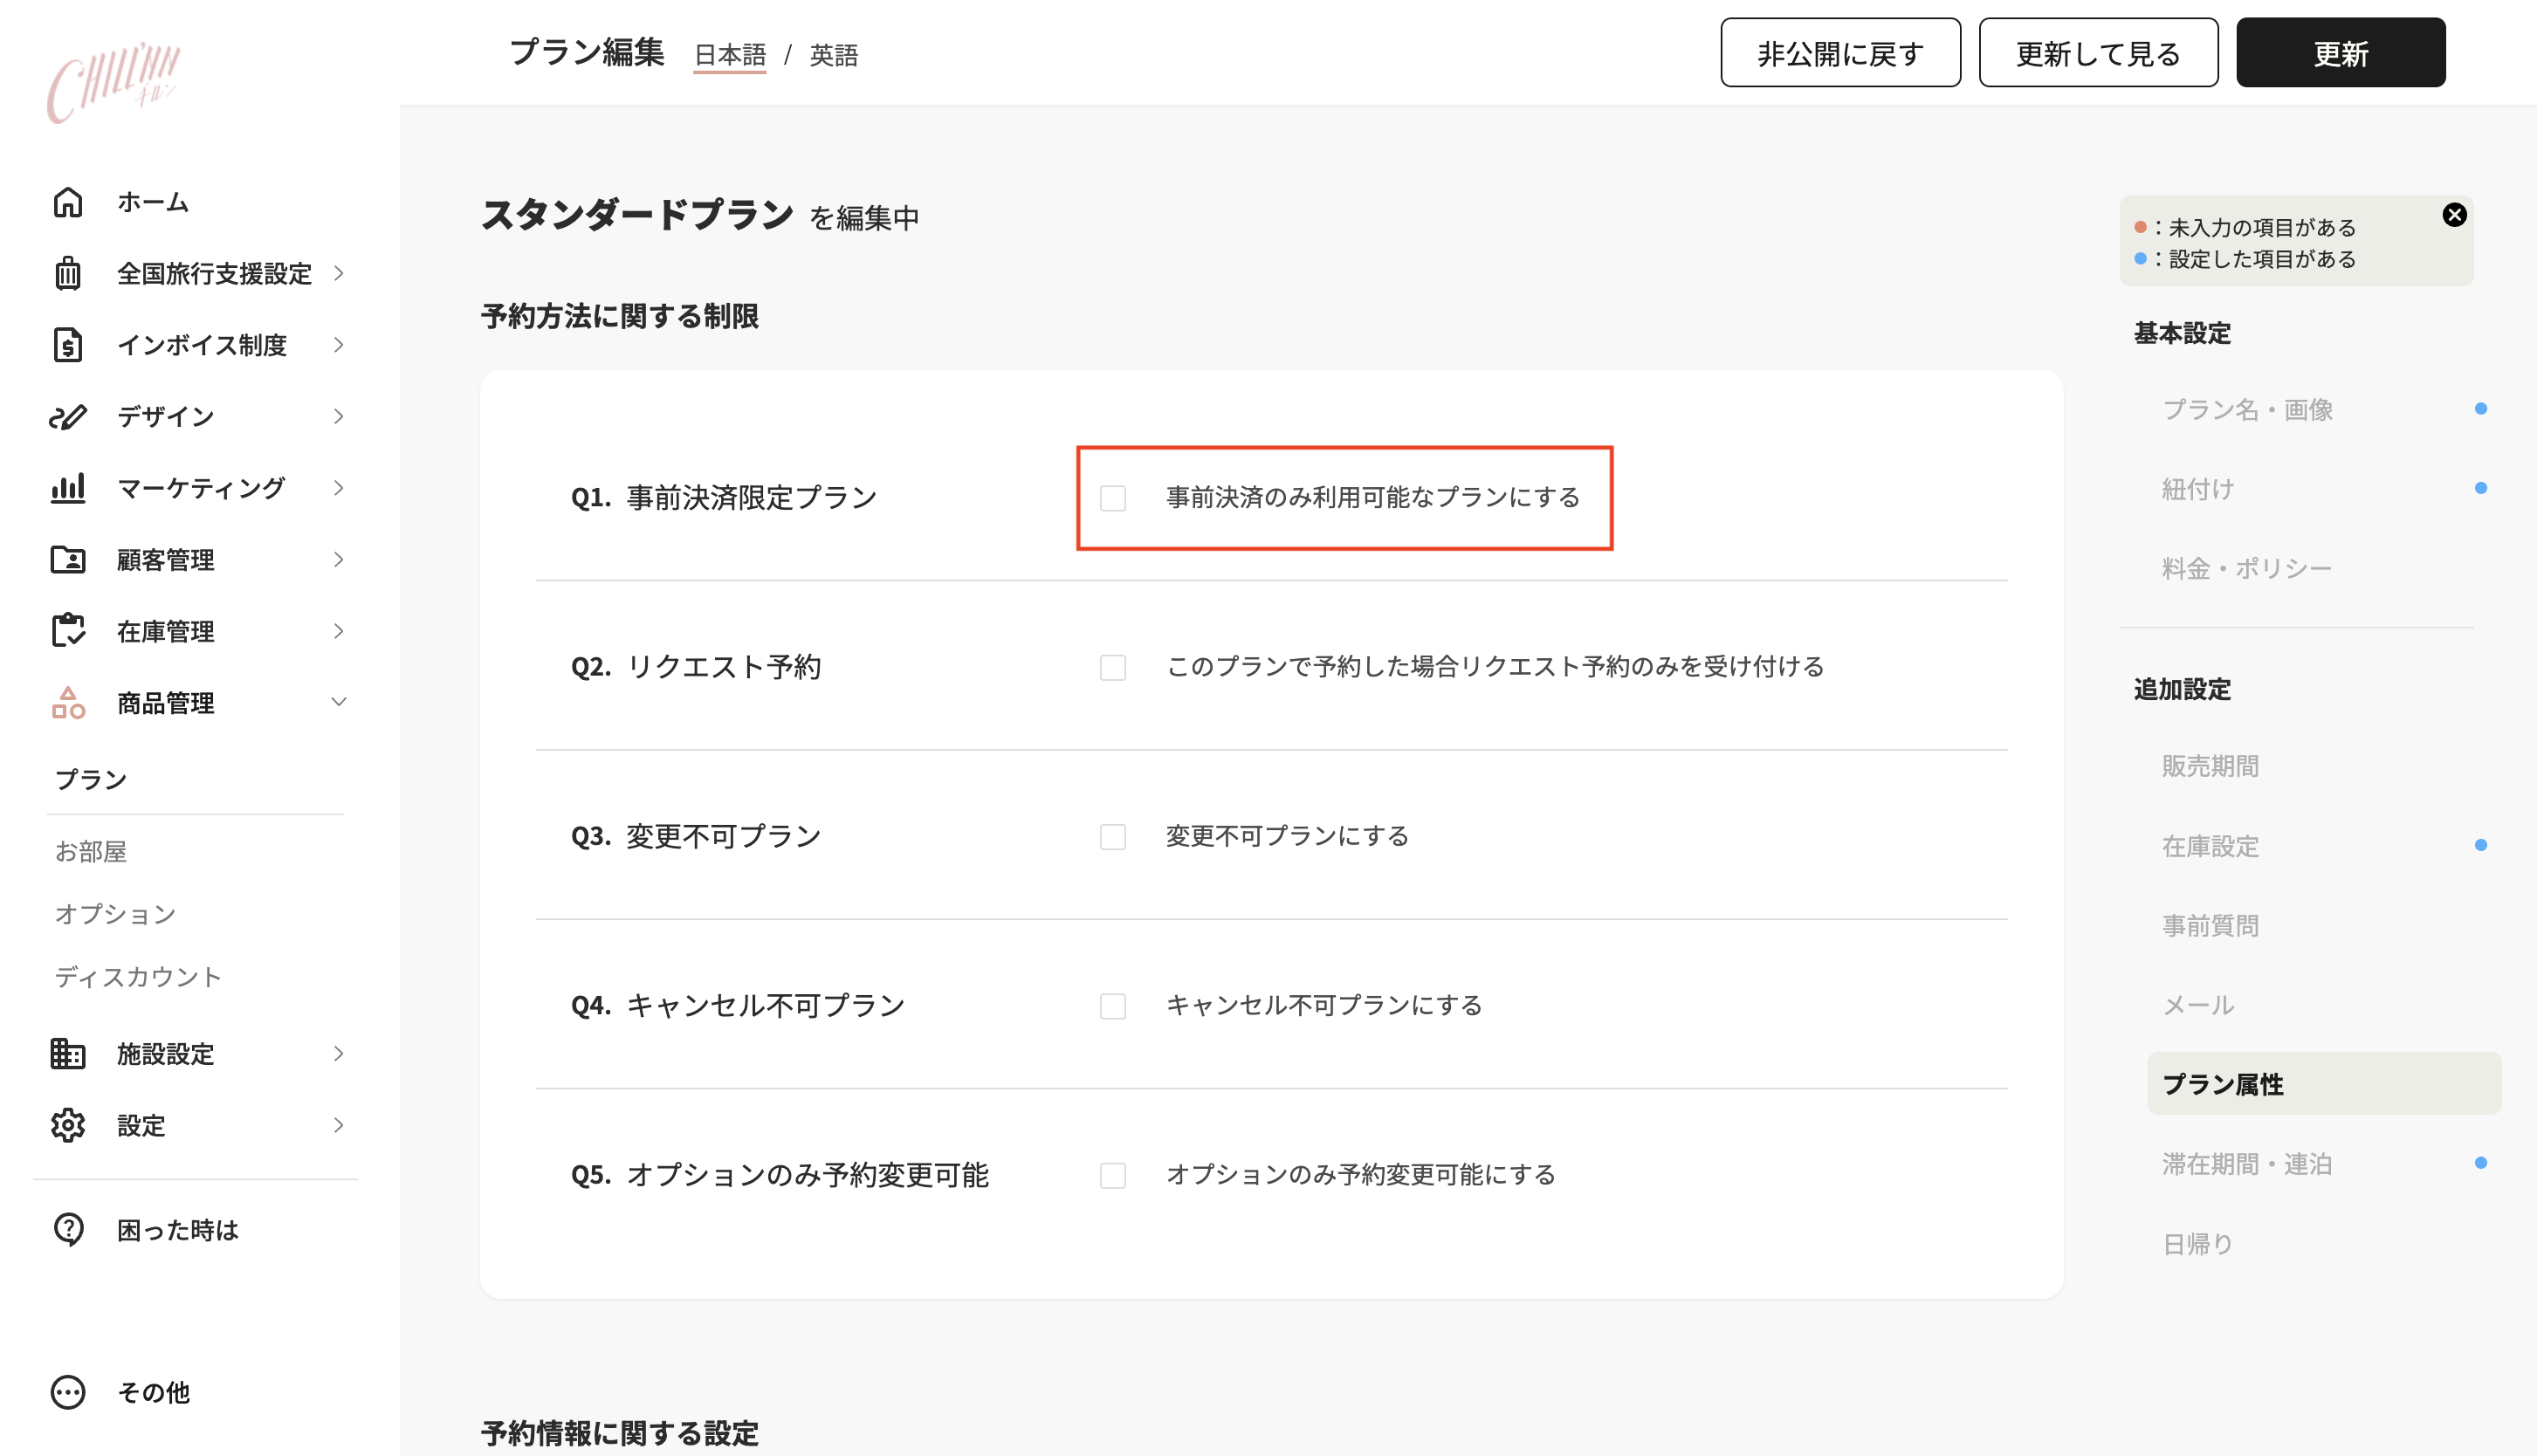Image resolution: width=2537 pixels, height=1456 pixels.
Task: Click the 更新 update button
Action: [2340, 52]
